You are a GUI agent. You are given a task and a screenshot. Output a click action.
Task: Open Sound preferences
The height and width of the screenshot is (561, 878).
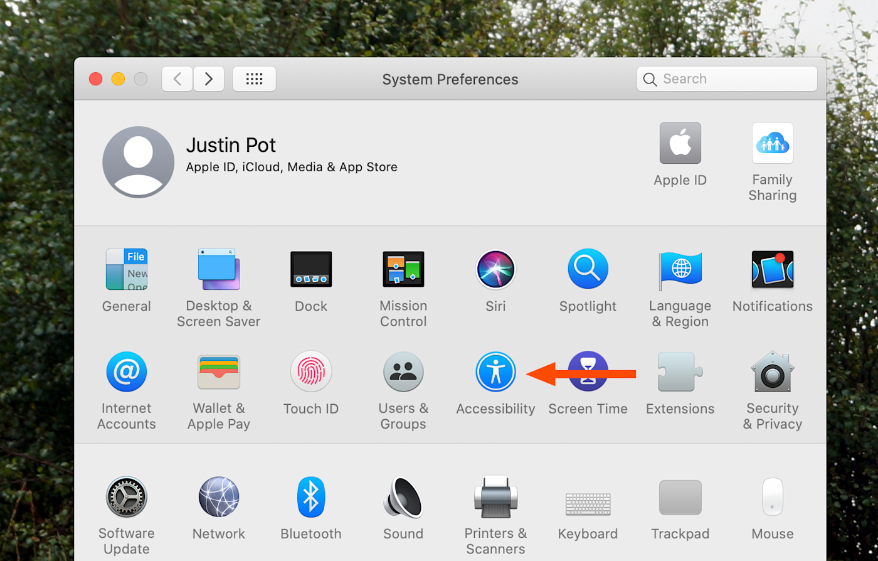[x=403, y=497]
